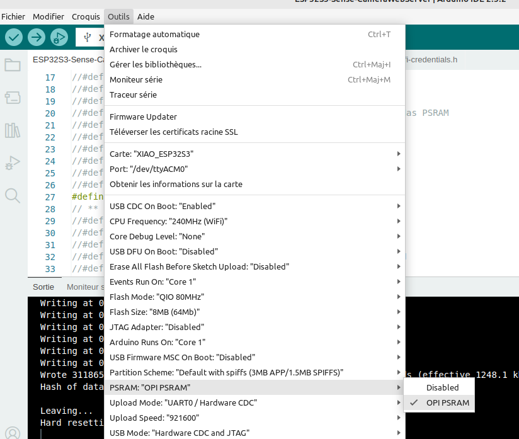The width and height of the screenshot is (519, 439).
Task: Switch to the Moniteur série bottom tab
Action: click(86, 287)
